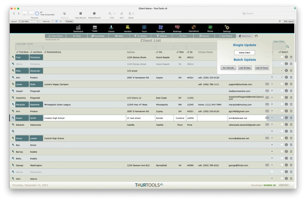The height and width of the screenshot is (201, 306).
Task: Click Dupe Merge in the action bar
Action: coord(98,36)
